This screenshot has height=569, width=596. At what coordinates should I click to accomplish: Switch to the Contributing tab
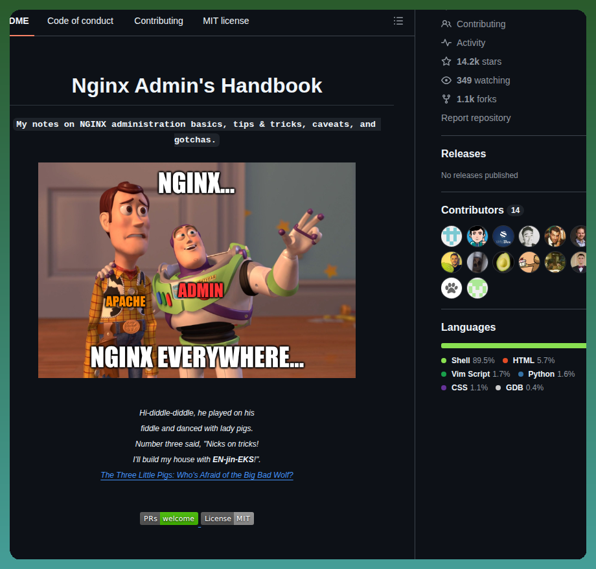pos(159,21)
